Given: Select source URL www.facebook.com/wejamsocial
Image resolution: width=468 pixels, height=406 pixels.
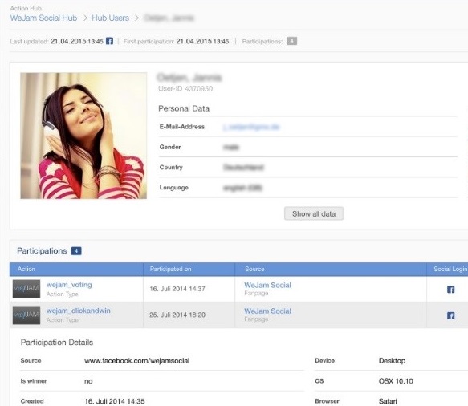Looking at the screenshot, I should coord(137,361).
